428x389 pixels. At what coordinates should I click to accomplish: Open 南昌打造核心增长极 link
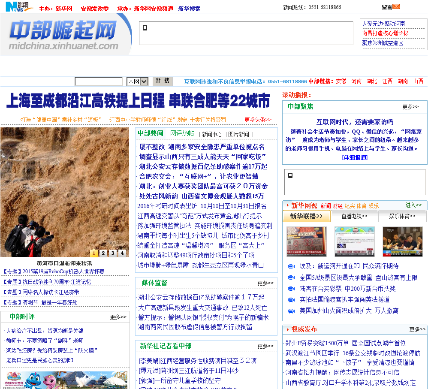[x=386, y=33]
